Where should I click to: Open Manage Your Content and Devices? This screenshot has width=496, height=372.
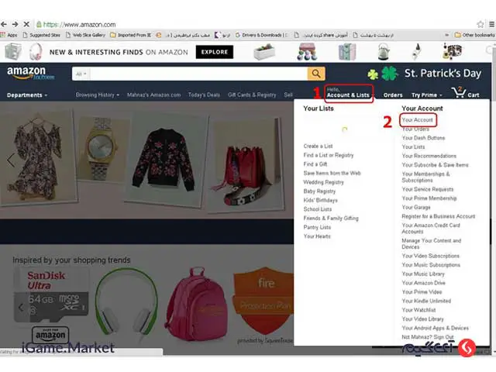pos(431,243)
